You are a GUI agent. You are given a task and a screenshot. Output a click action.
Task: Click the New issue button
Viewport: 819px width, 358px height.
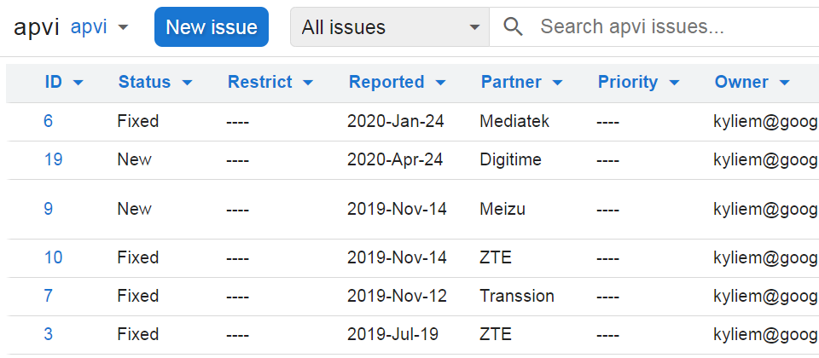click(211, 26)
